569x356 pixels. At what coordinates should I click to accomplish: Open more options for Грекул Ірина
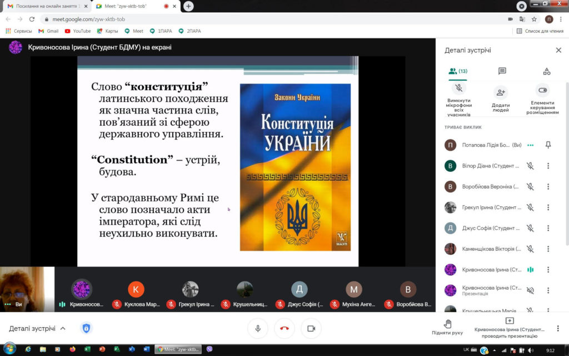(x=548, y=207)
